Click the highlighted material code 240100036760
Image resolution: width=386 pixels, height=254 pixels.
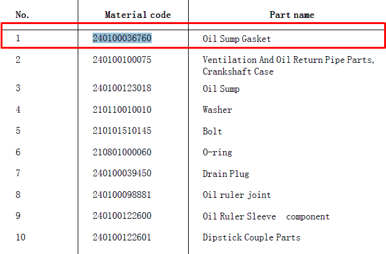tap(122, 38)
